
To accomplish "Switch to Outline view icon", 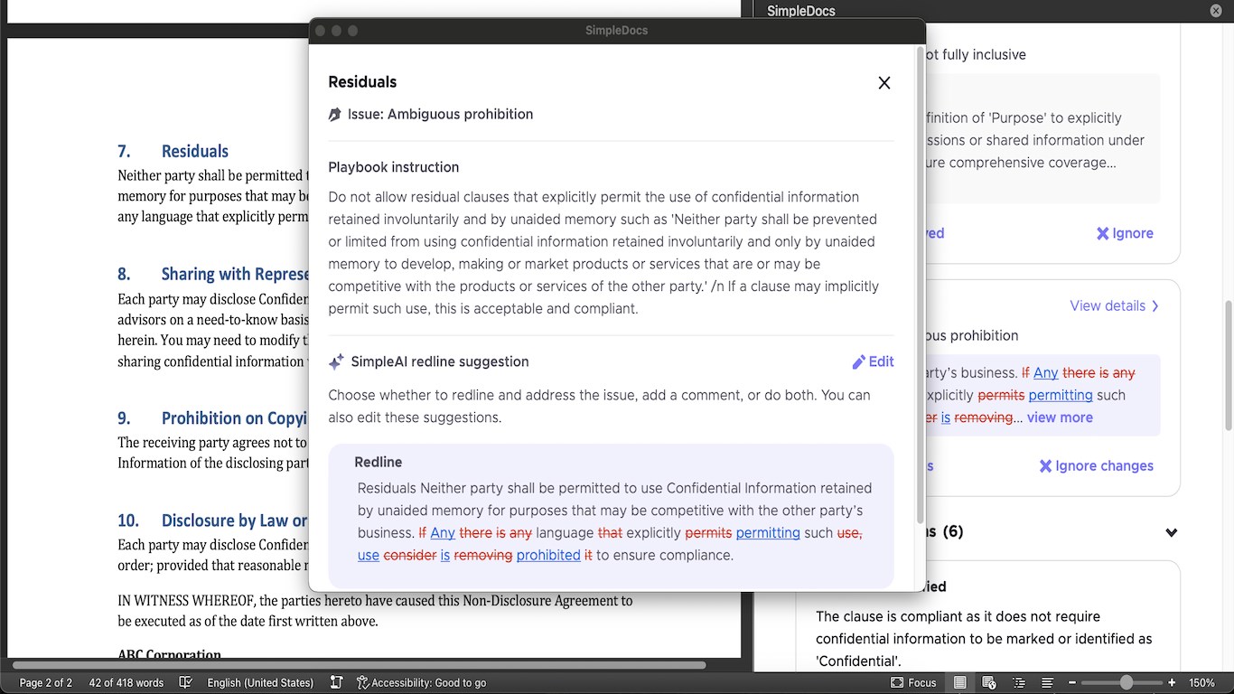I will pyautogui.click(x=1019, y=682).
